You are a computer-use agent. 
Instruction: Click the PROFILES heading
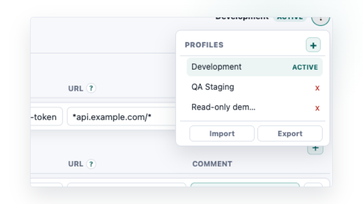coord(204,45)
